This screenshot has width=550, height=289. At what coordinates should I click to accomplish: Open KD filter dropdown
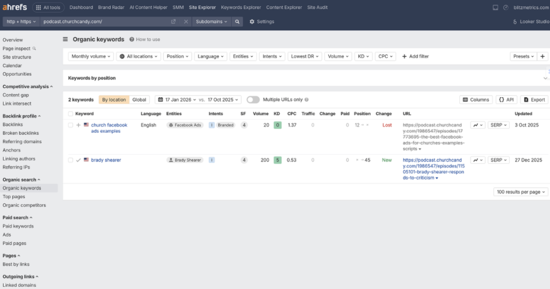364,56
